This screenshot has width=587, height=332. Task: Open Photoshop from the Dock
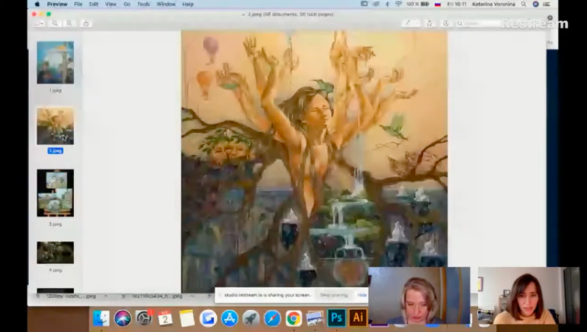[336, 318]
